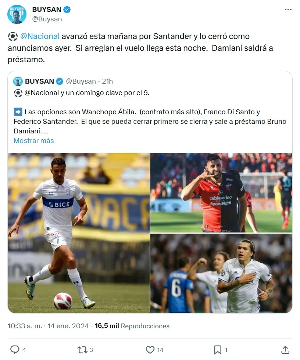Click the share upload icon

coord(285,350)
